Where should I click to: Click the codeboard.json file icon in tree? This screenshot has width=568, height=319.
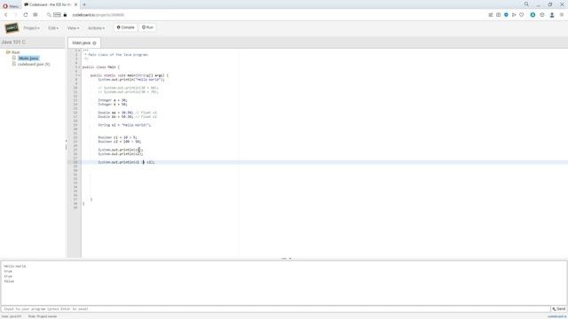14,64
